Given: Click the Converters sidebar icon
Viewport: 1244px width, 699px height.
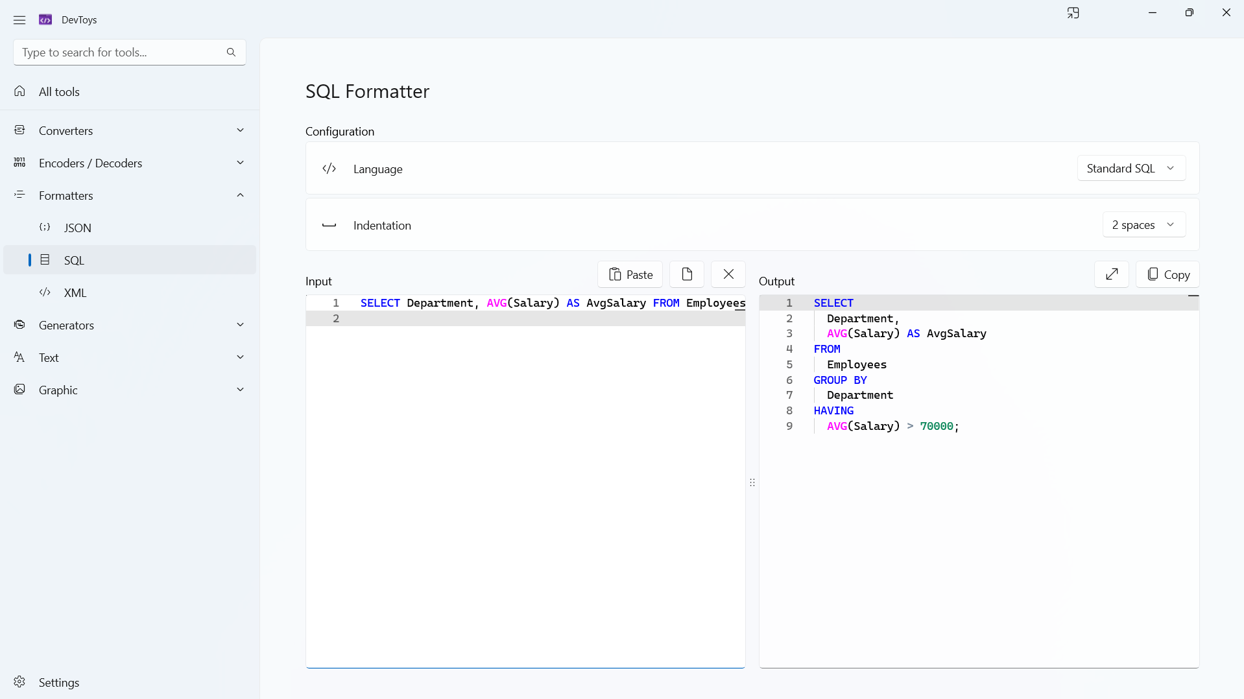Looking at the screenshot, I should [19, 130].
